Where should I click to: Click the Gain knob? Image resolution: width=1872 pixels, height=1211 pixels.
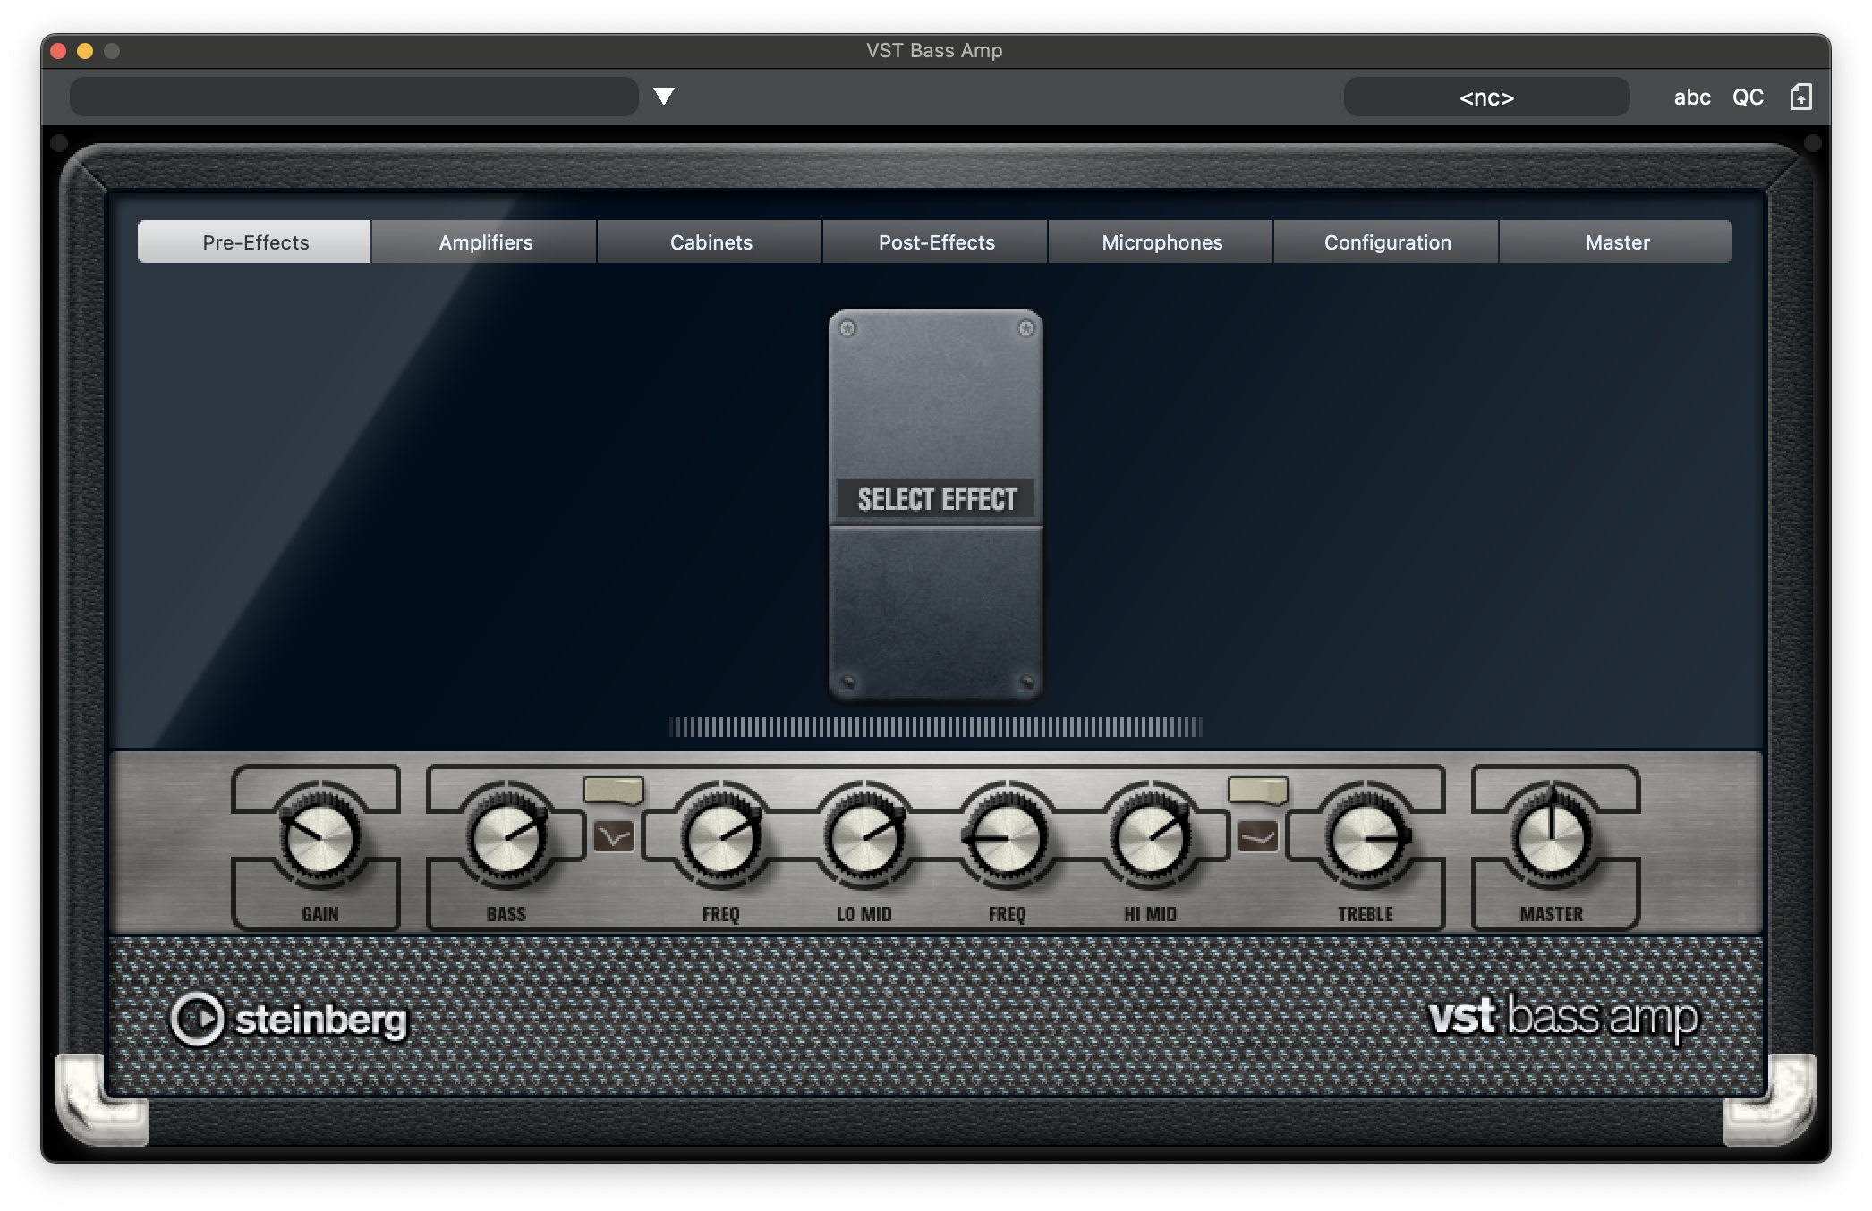click(319, 840)
